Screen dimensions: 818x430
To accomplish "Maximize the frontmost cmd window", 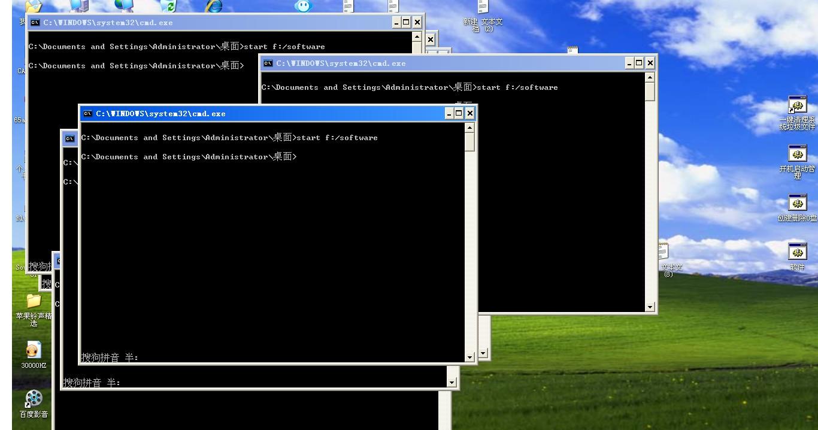I will 459,114.
